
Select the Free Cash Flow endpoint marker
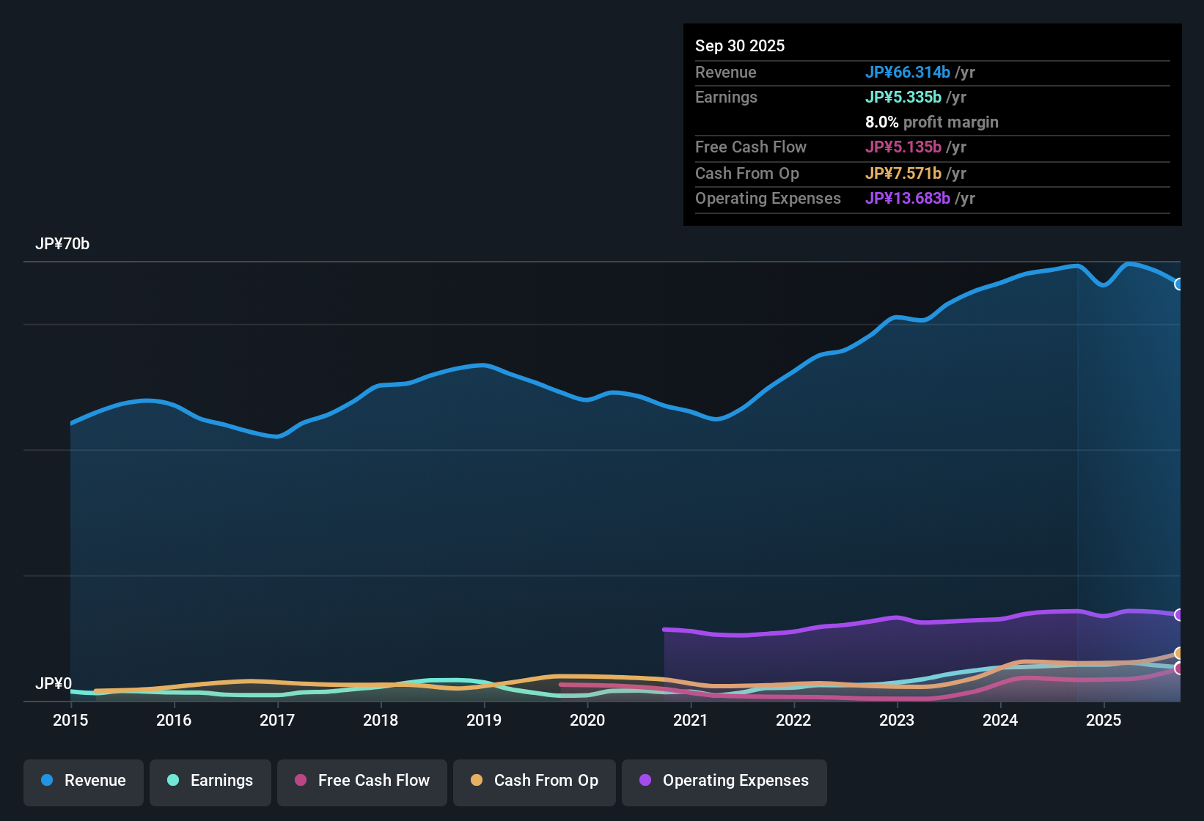click(x=1180, y=669)
